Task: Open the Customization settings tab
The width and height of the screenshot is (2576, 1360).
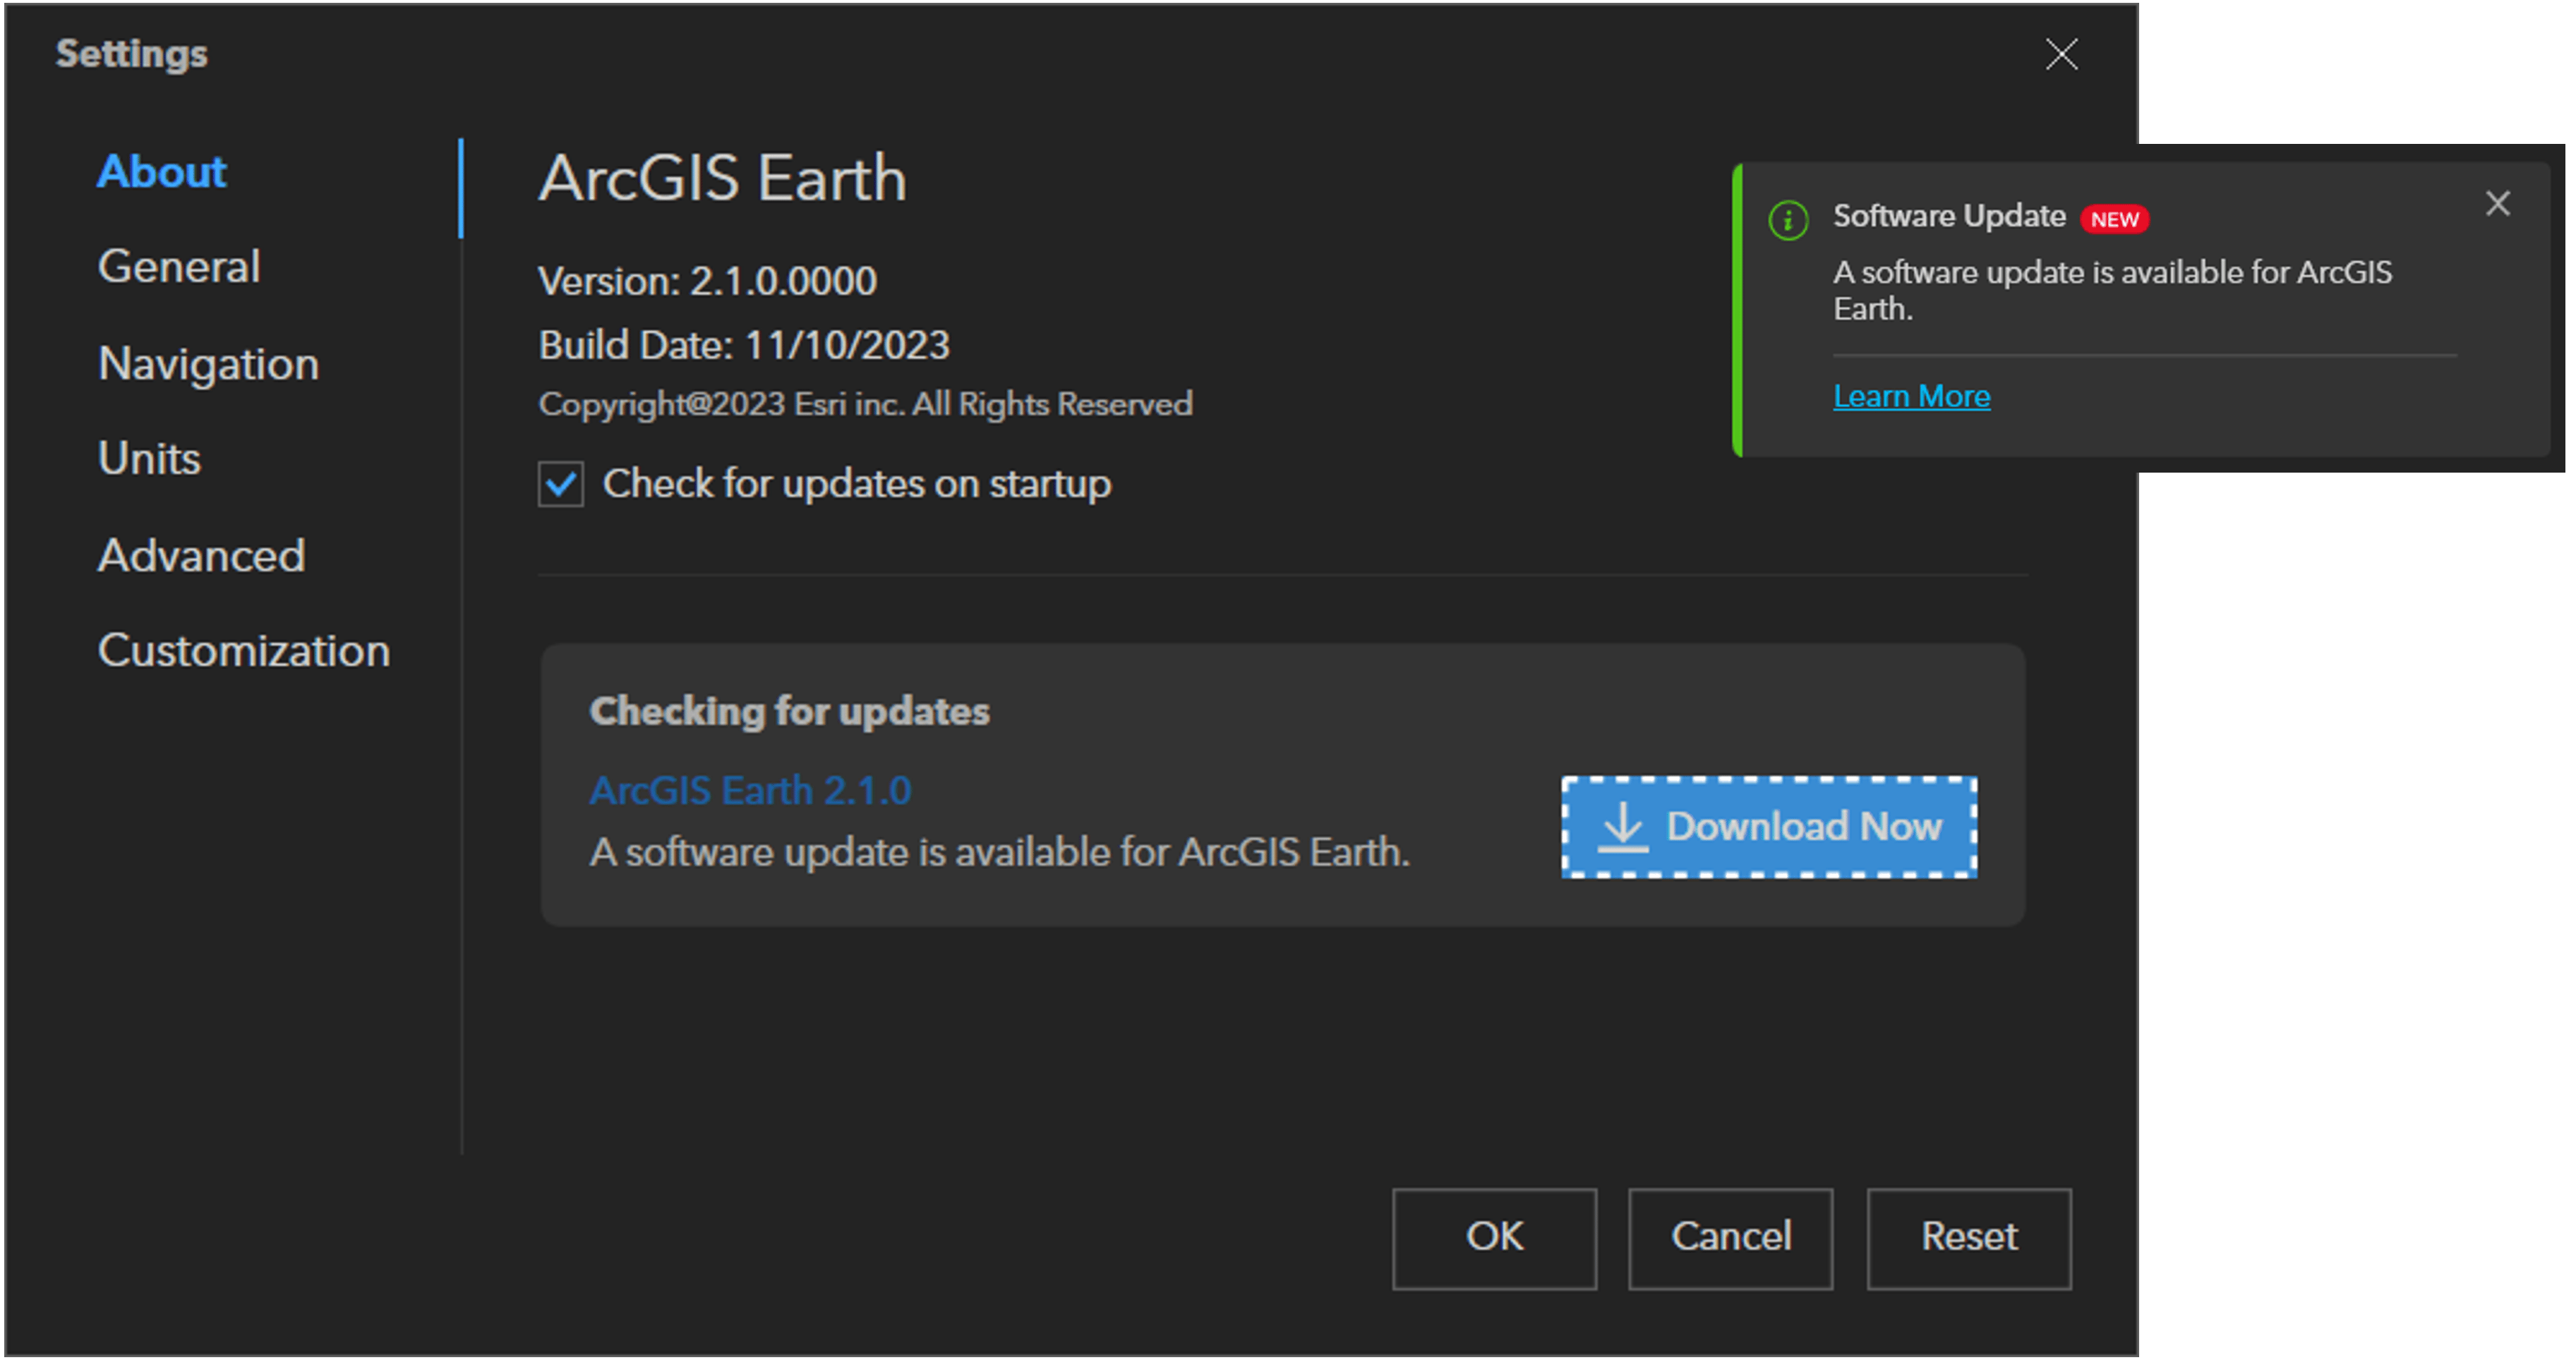Action: click(x=244, y=650)
